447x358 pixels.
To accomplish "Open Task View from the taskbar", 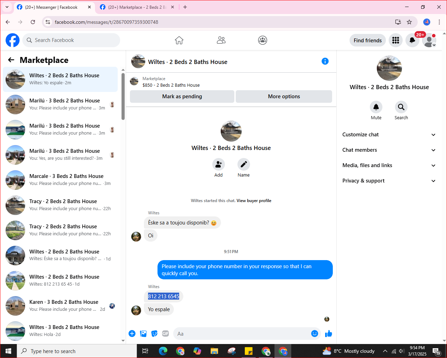I will click(145, 351).
